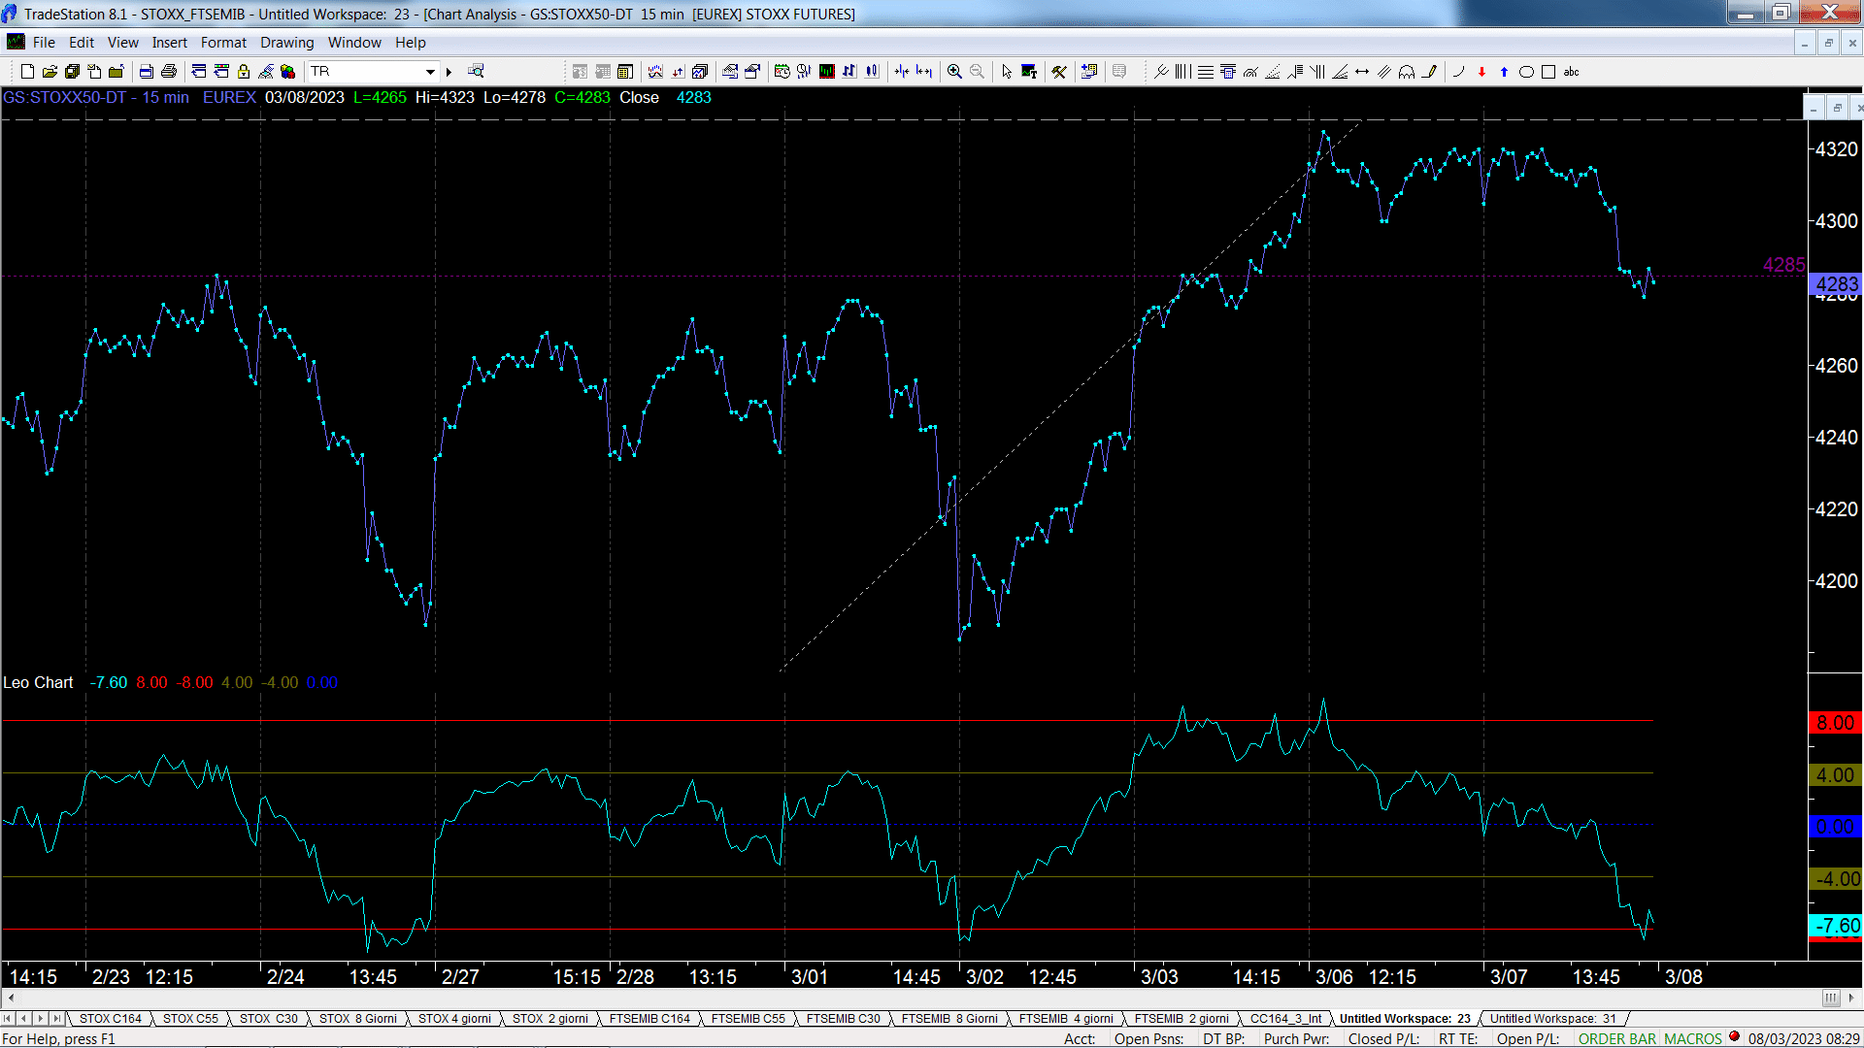Click the first-tab navigation arrow

point(9,1019)
